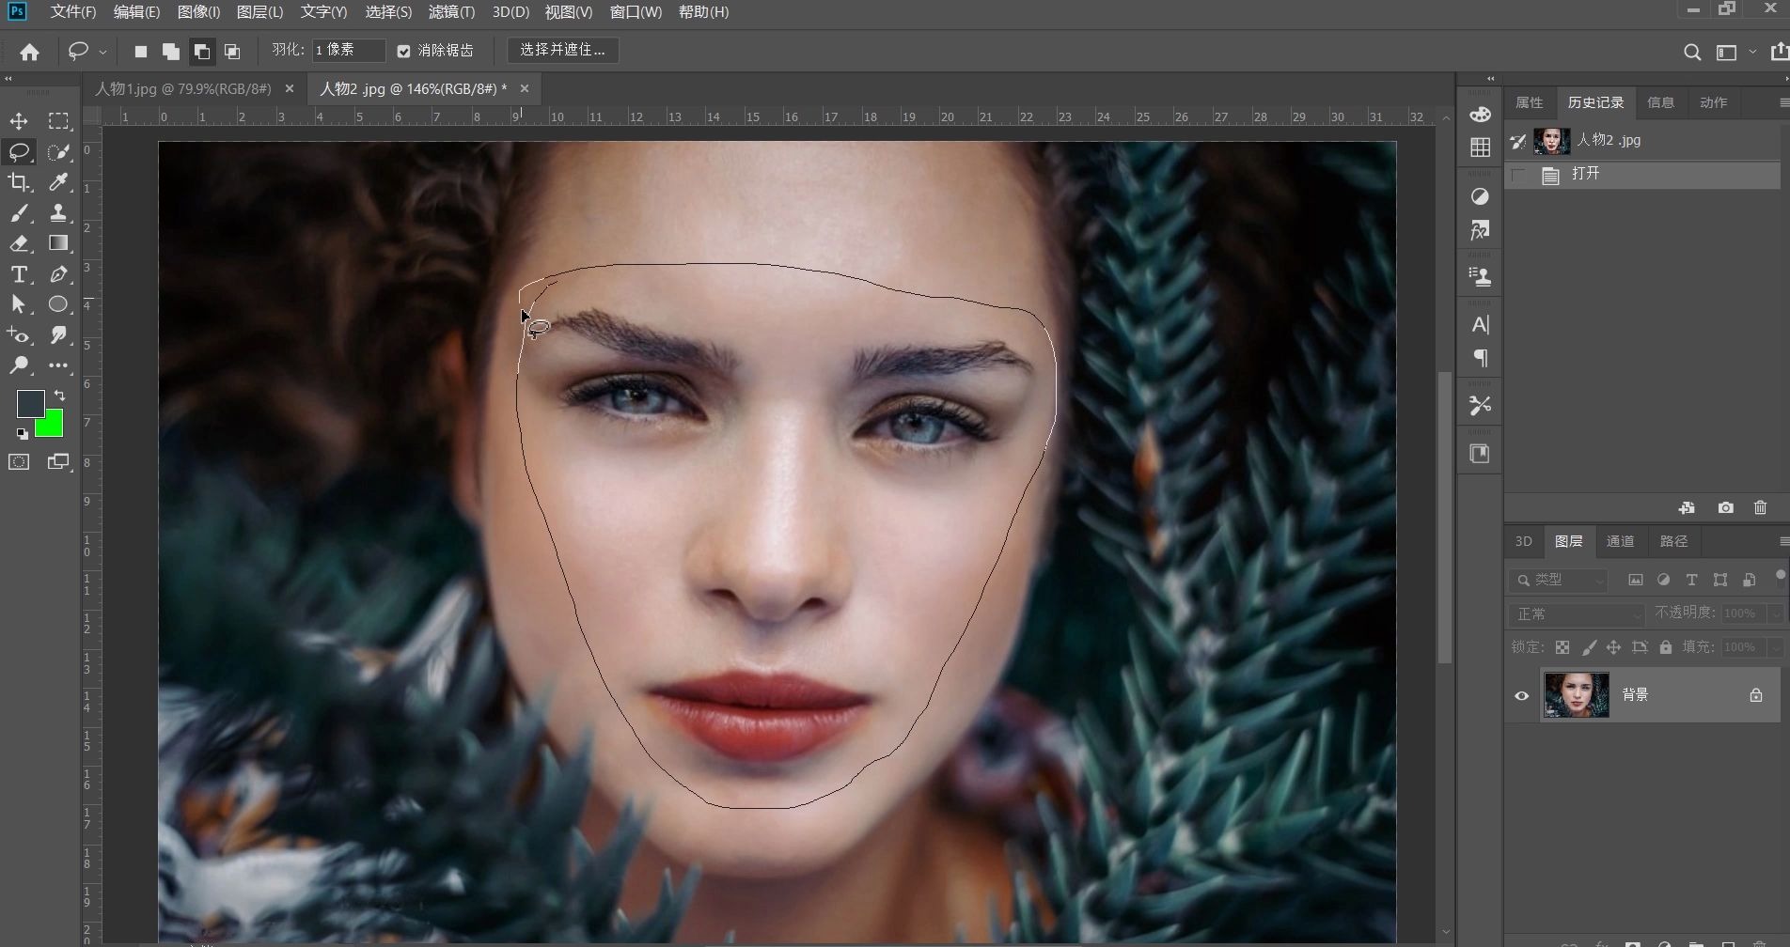Select the Eraser tool

coord(19,243)
